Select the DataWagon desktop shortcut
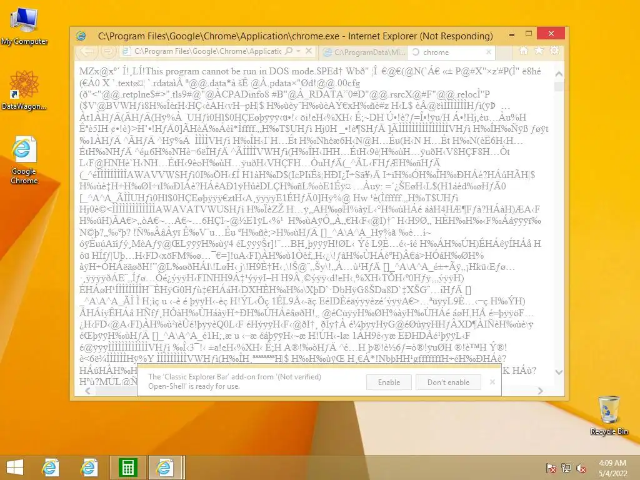This screenshot has width=640, height=480. tap(24, 90)
